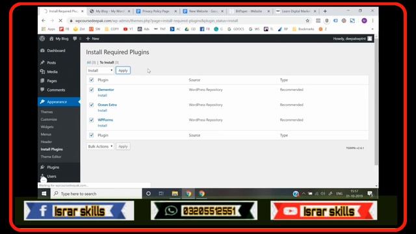Click the browser address bar URL

click(x=157, y=21)
